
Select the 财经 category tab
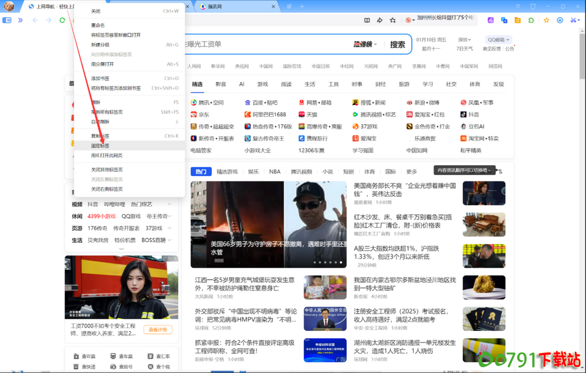pyautogui.click(x=381, y=84)
